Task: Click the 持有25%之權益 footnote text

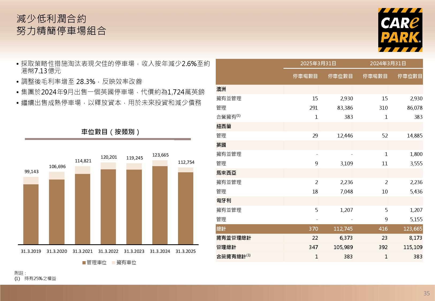Action: click(40, 279)
